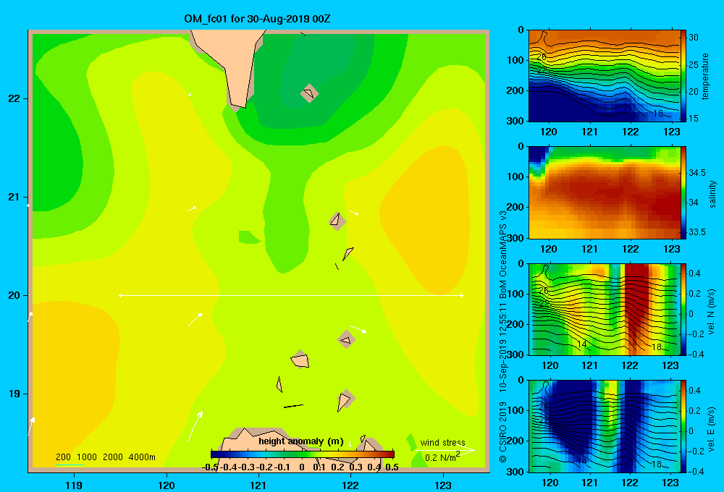The width and height of the screenshot is (724, 492).
Task: Click the "0.2 N/m2" wind stress value
Action: tap(442, 457)
